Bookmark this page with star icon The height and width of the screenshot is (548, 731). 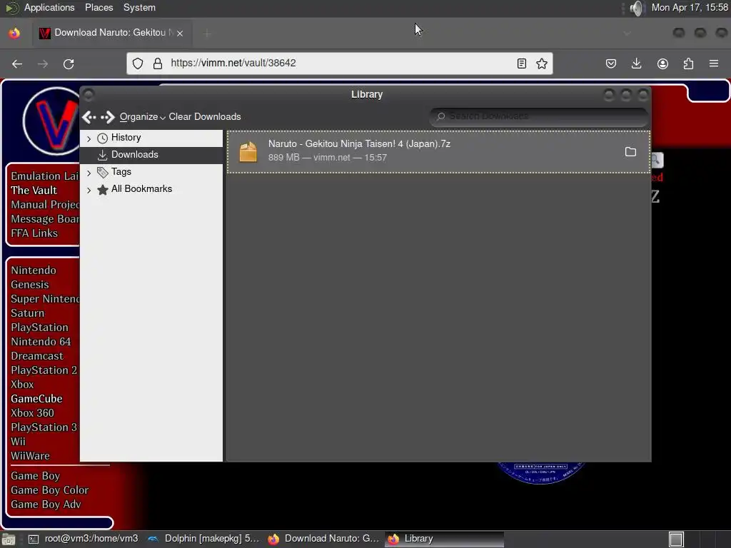(x=541, y=64)
